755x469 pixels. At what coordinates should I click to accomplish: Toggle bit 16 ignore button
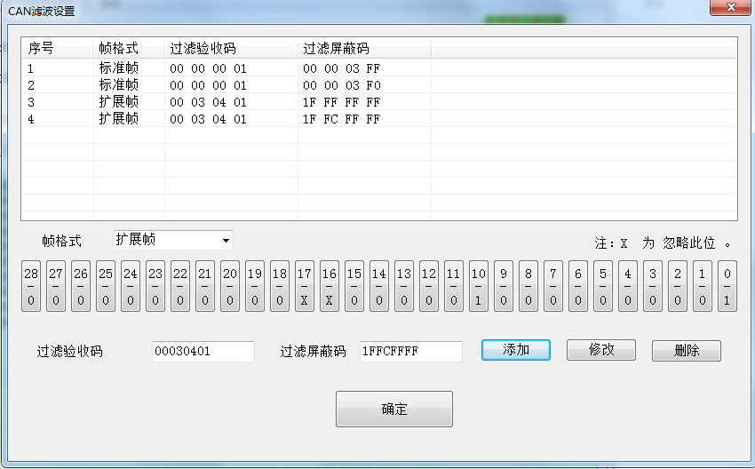click(330, 287)
